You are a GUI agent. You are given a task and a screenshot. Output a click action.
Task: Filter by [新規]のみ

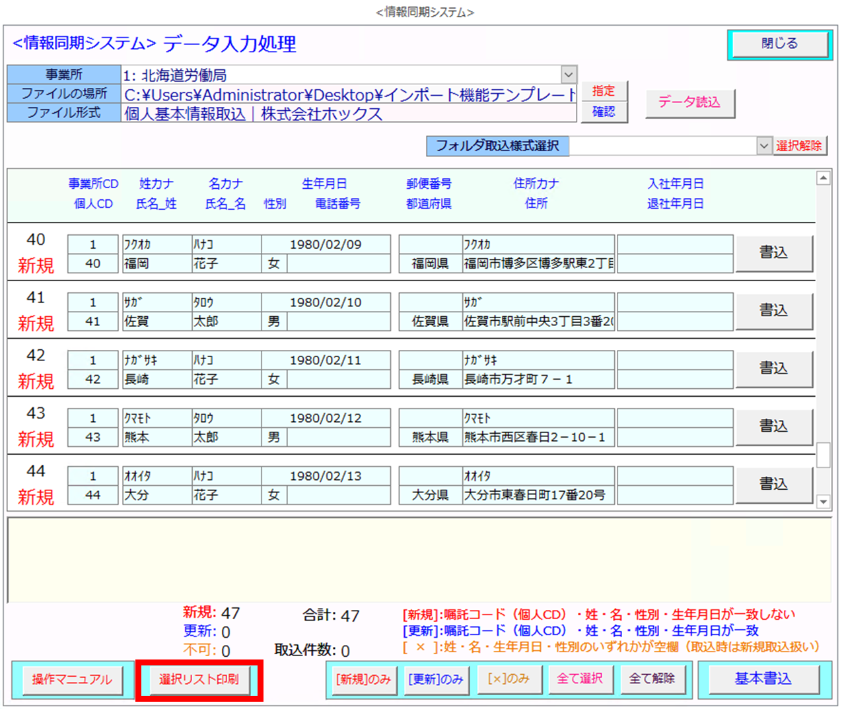pyautogui.click(x=363, y=679)
